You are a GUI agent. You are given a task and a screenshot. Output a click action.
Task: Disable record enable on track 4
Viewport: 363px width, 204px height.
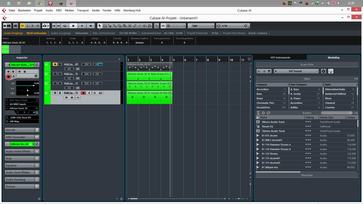pos(83,93)
